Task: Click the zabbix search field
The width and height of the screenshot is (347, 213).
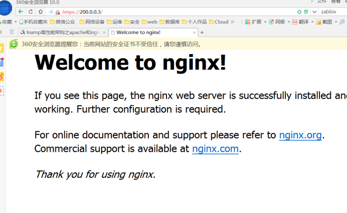Action: coord(333,12)
